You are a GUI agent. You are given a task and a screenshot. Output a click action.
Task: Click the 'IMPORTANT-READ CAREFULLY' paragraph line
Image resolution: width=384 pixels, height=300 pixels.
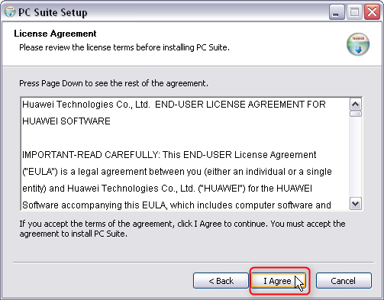[x=169, y=155]
